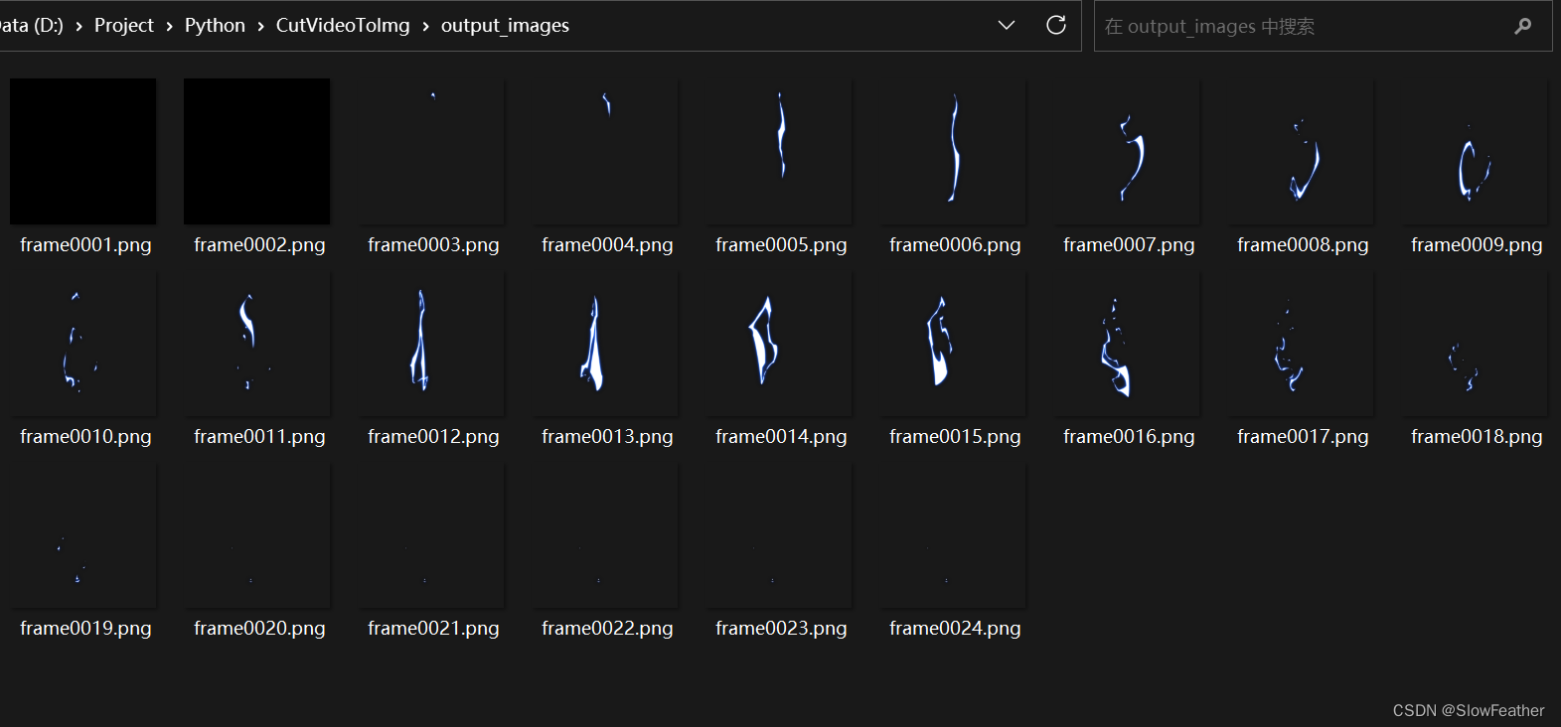Select the frame0011.png thumbnail

click(x=256, y=343)
